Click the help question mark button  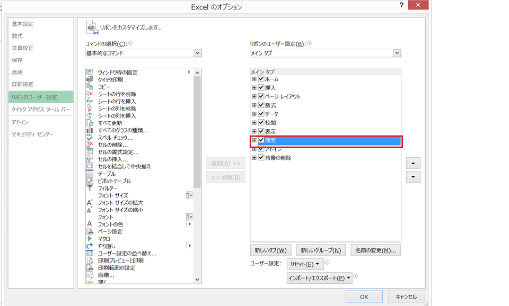point(401,5)
